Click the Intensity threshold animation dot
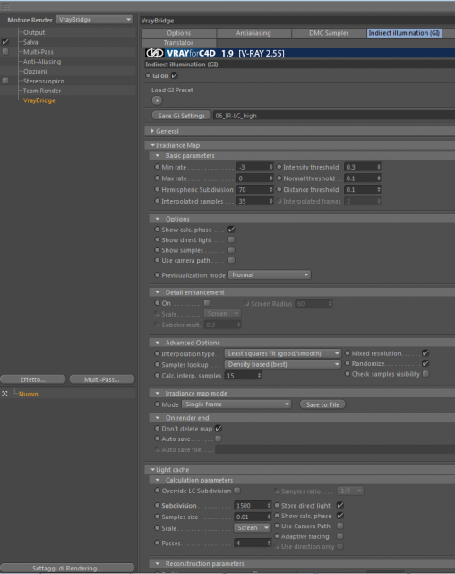This screenshot has height=574, width=455. coord(279,167)
